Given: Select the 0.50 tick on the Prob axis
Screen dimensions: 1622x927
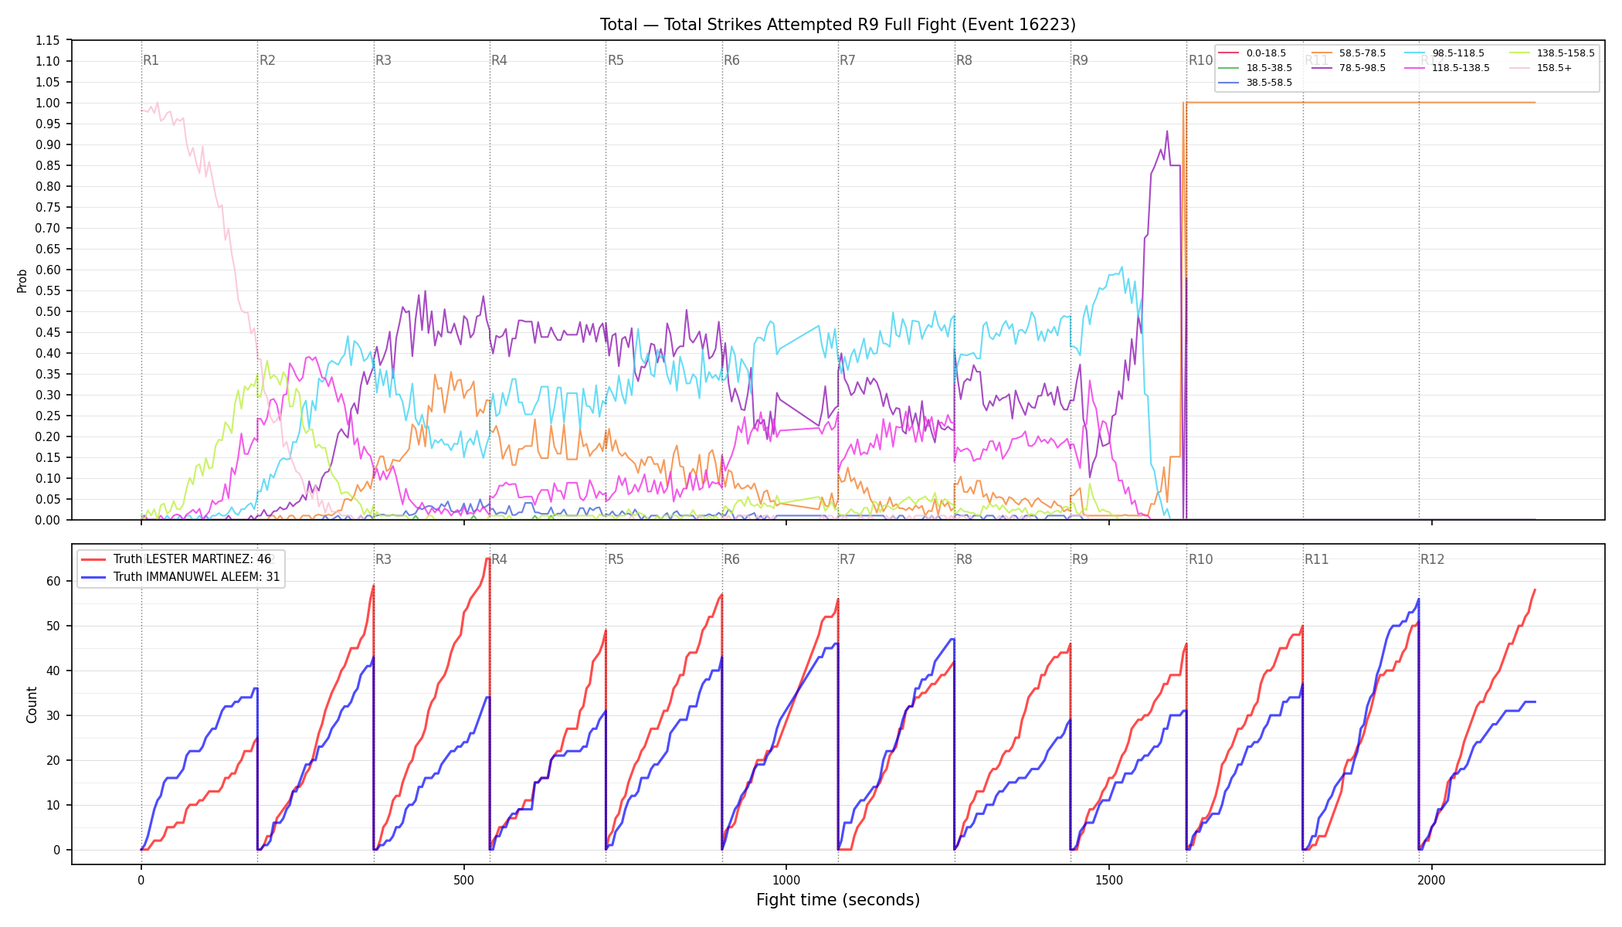Looking at the screenshot, I should coord(48,311).
